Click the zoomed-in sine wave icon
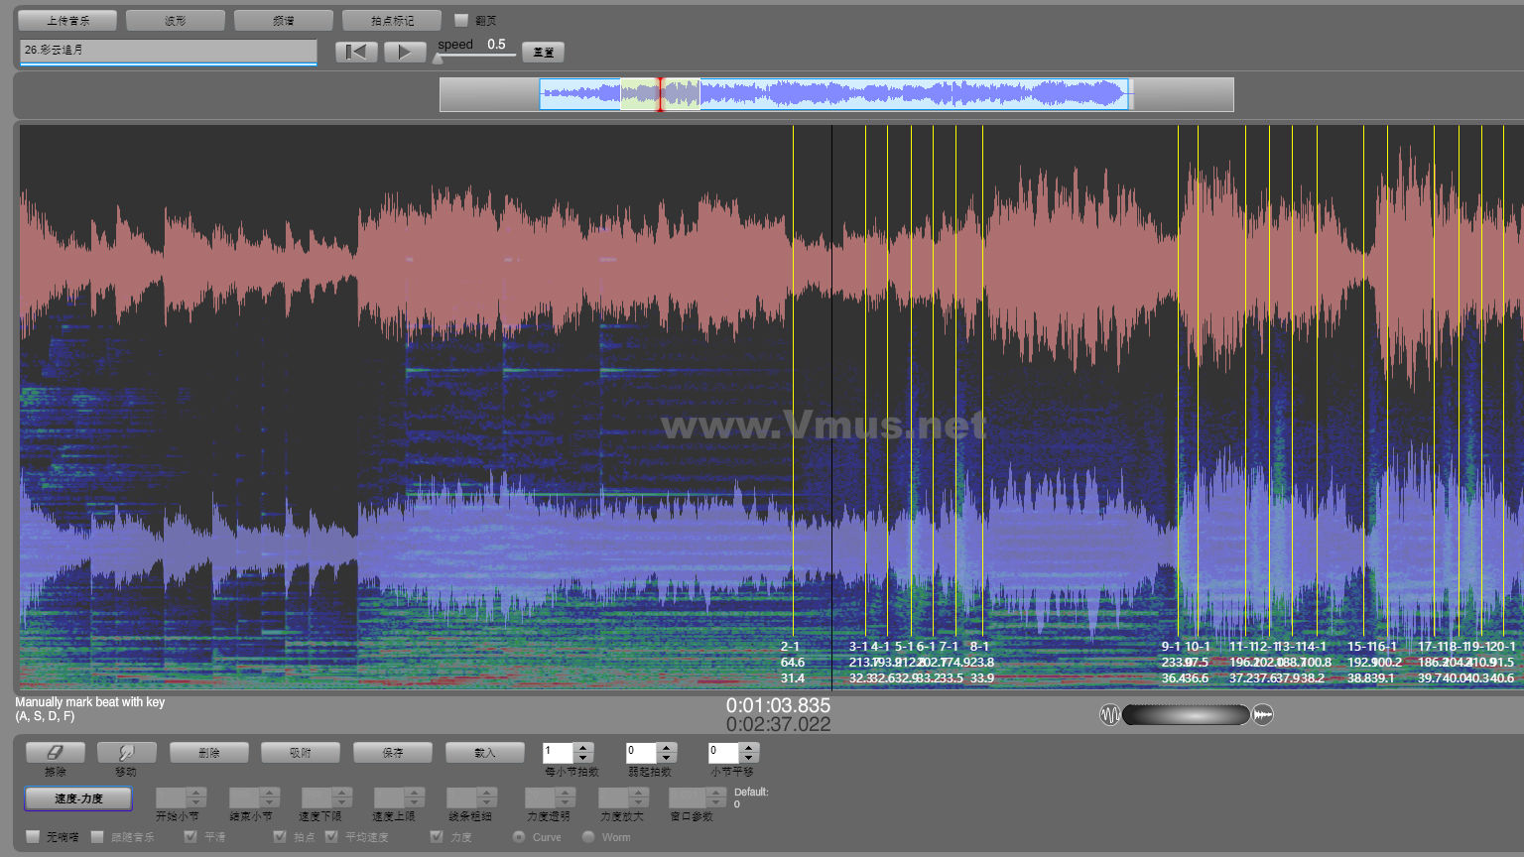Screen dimensions: 1524x857 (x=1109, y=714)
